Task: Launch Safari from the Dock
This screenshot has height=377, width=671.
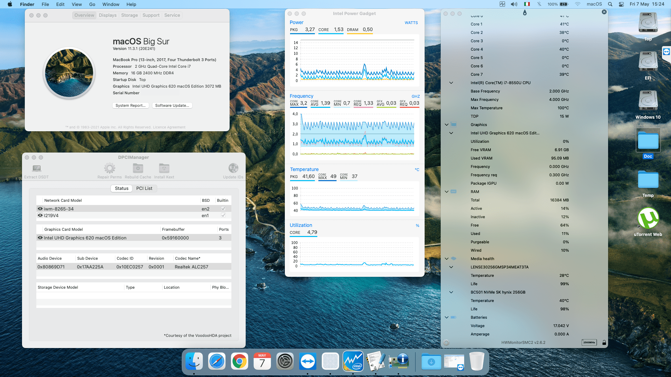Action: point(217,361)
